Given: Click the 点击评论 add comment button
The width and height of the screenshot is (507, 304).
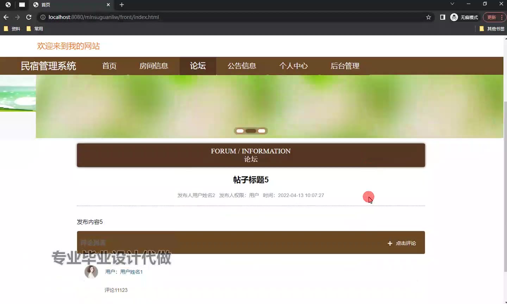Looking at the screenshot, I should pos(402,243).
